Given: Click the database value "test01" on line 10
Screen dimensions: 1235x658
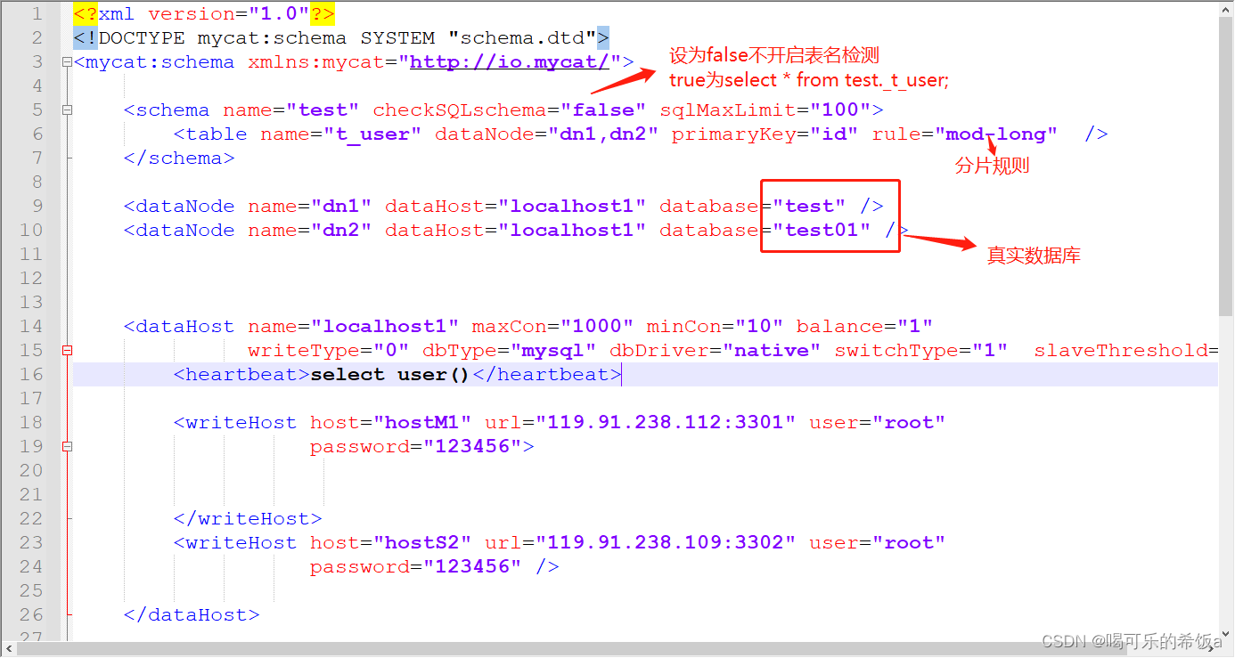Looking at the screenshot, I should click(x=822, y=231).
